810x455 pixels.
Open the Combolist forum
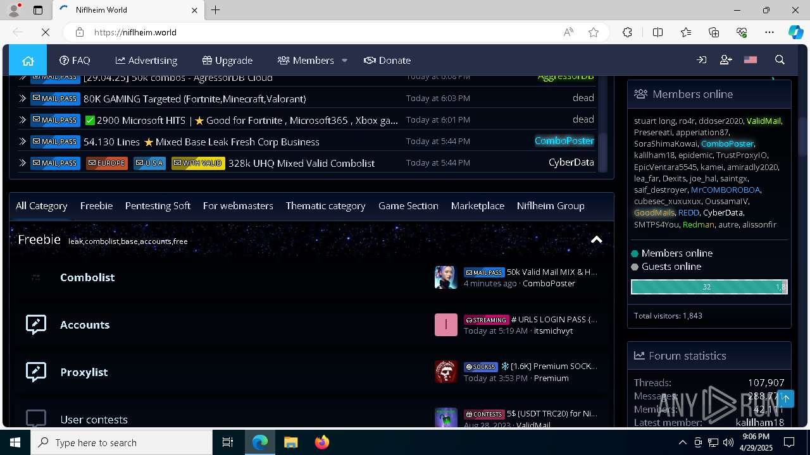point(87,277)
